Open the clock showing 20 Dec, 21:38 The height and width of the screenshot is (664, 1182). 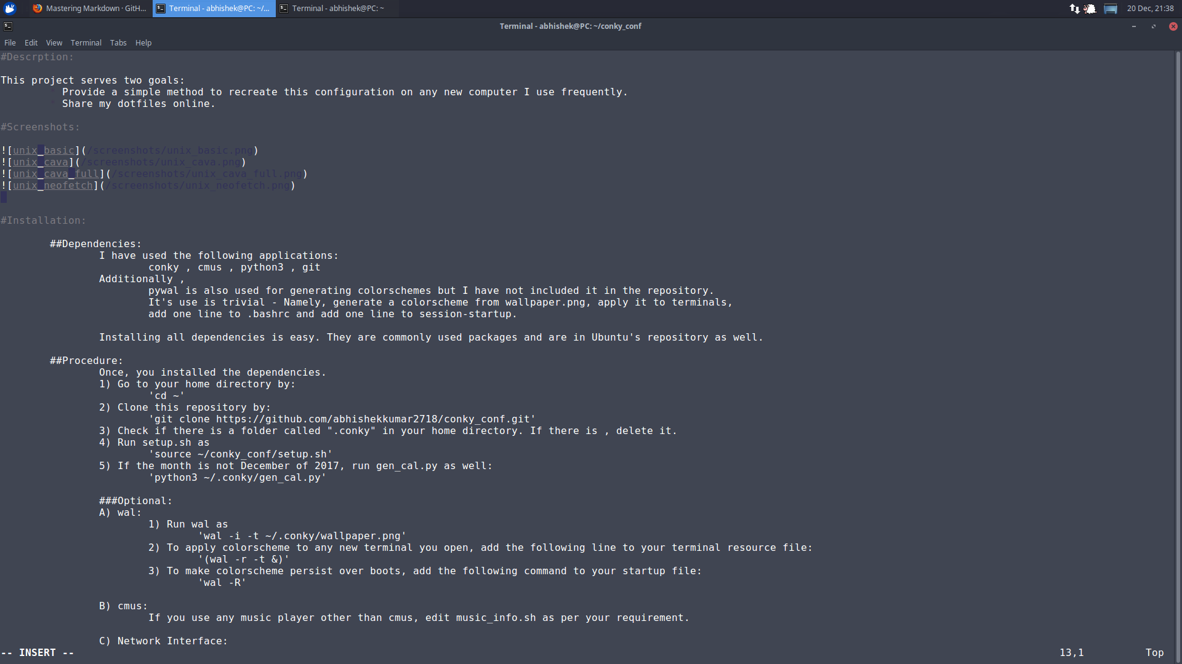click(x=1150, y=9)
